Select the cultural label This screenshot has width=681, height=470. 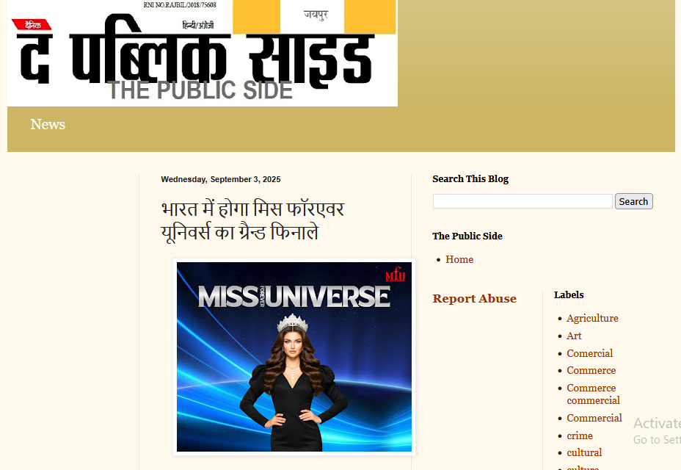click(584, 452)
